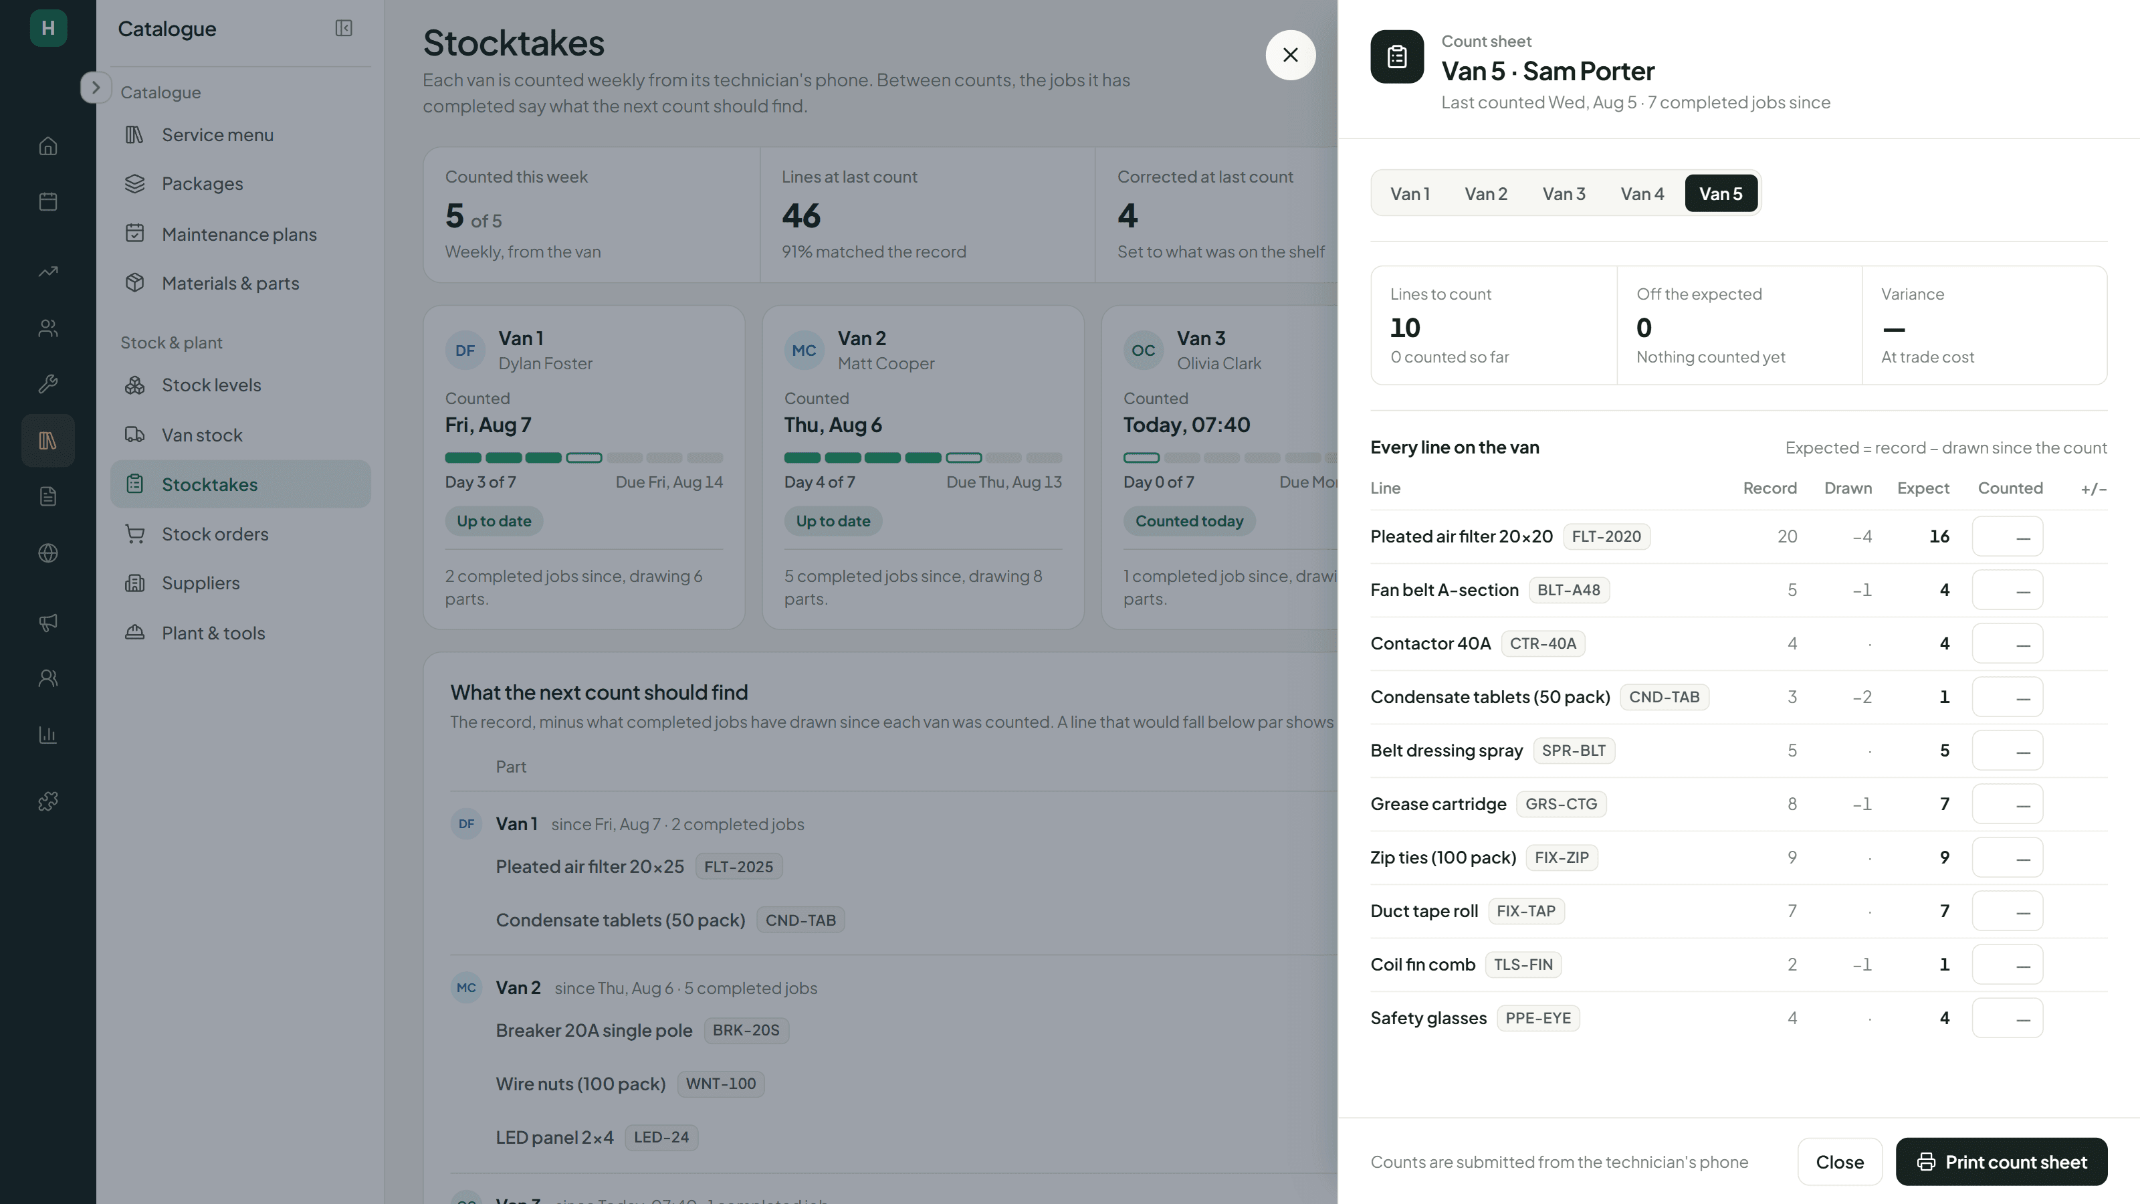
Task: Open the globe icon in left rail
Action: coord(48,553)
